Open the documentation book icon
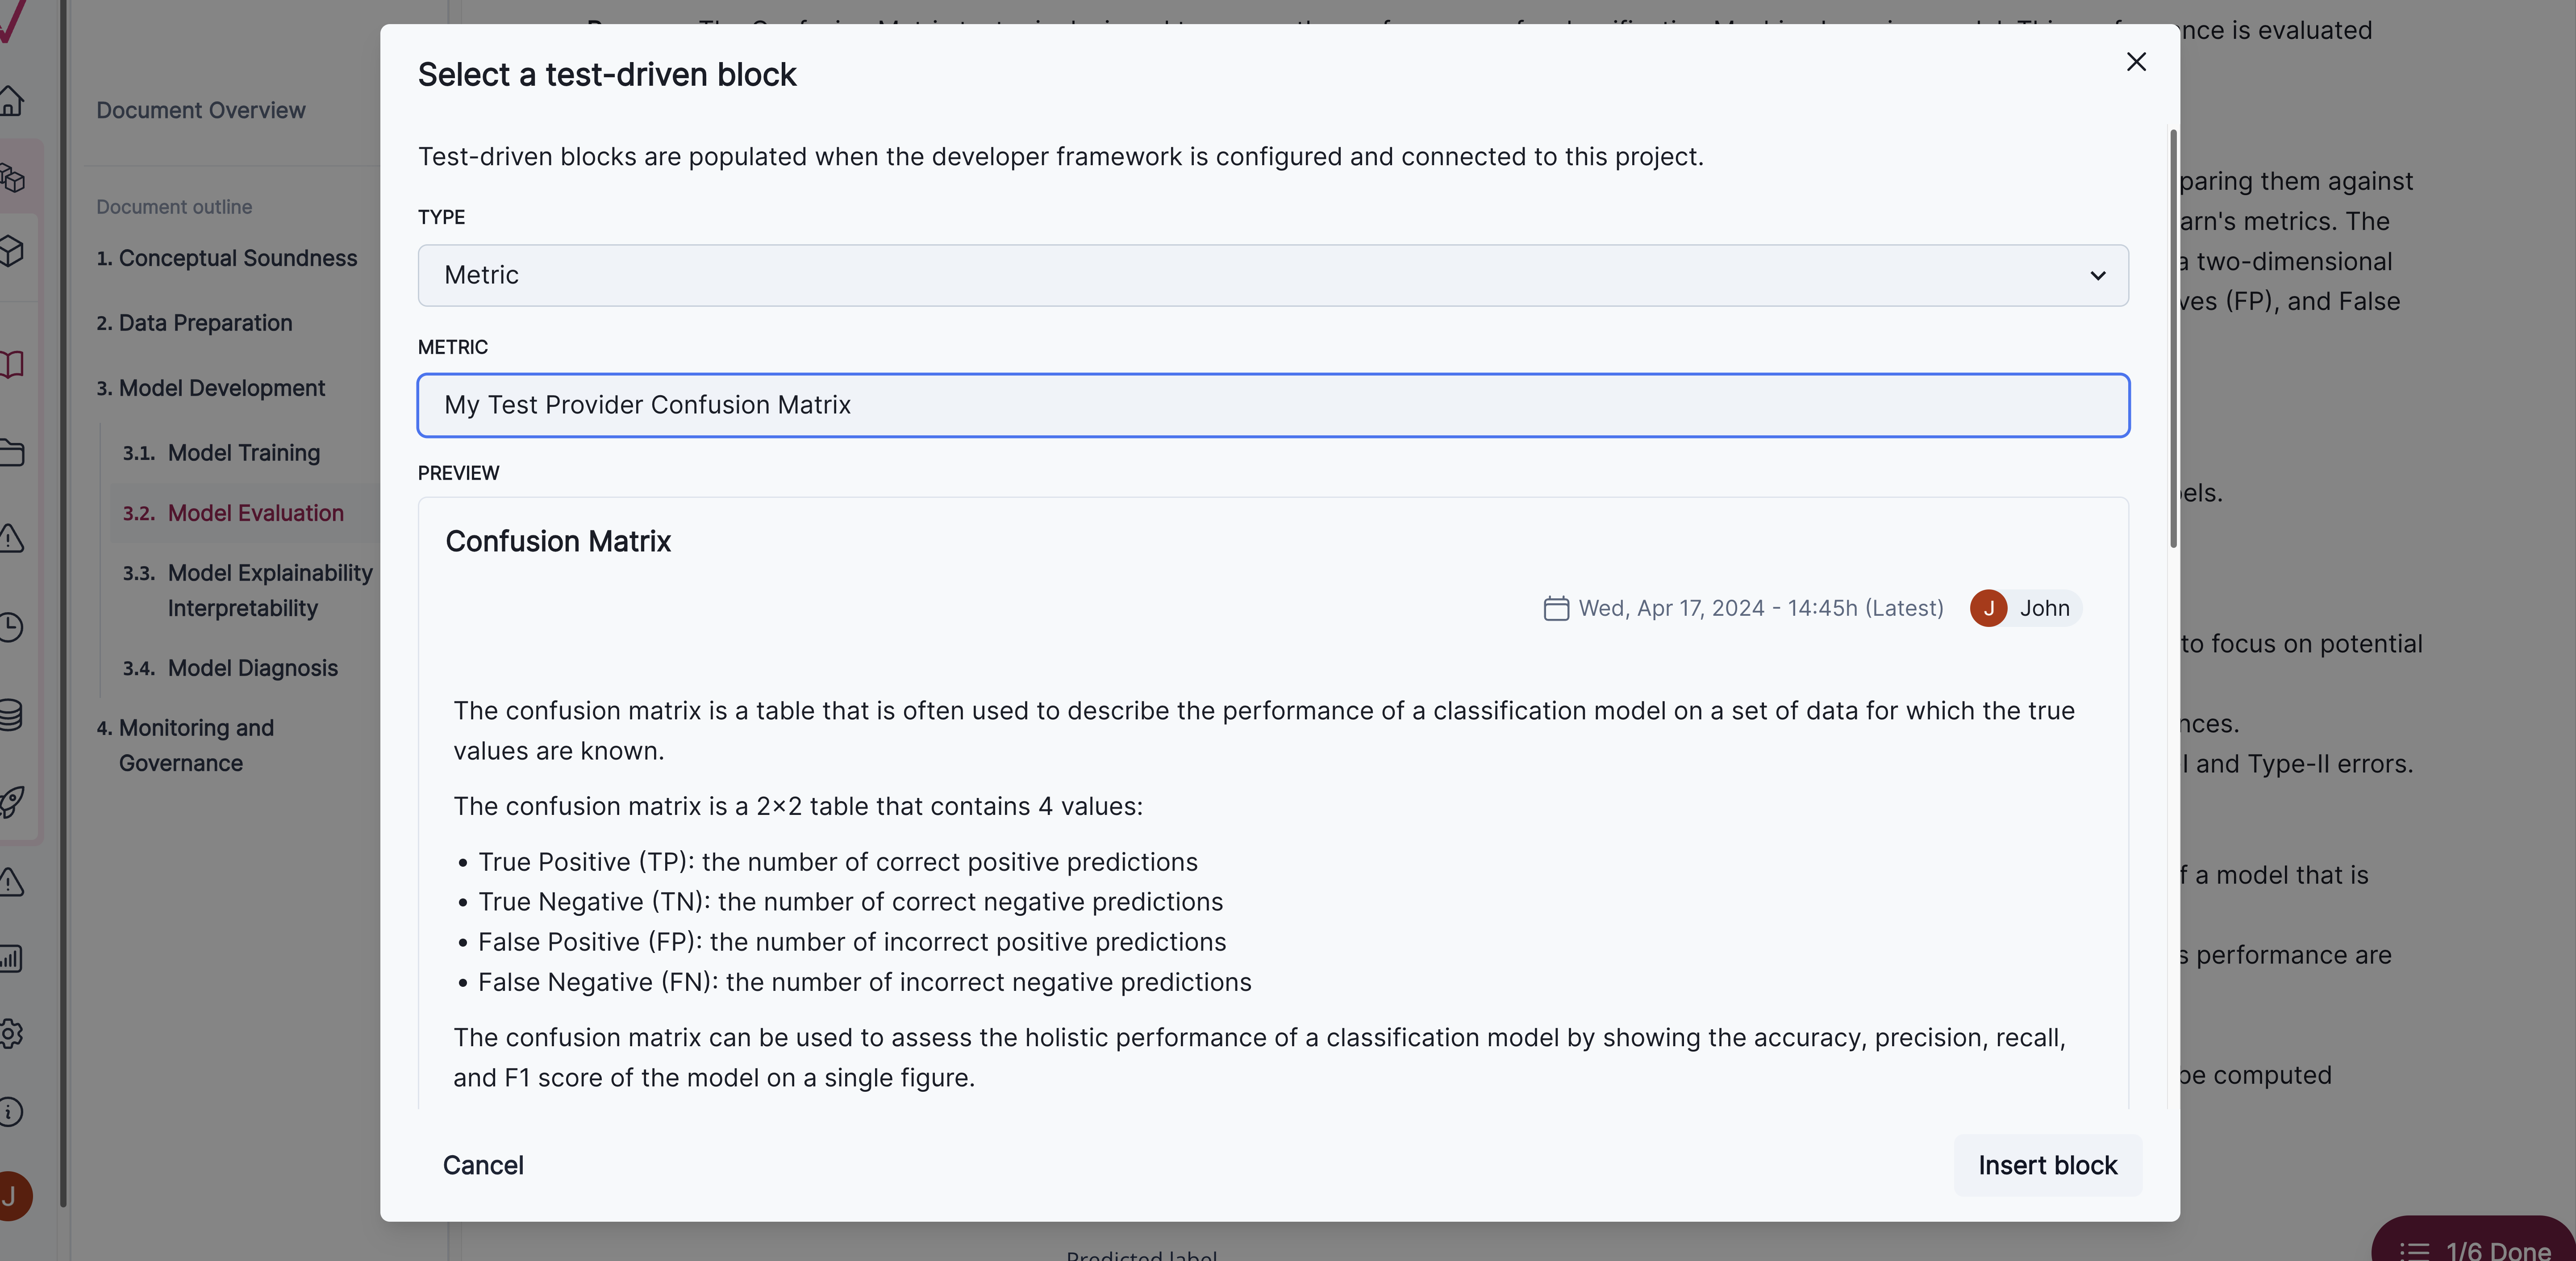2576x1261 pixels. (x=13, y=364)
